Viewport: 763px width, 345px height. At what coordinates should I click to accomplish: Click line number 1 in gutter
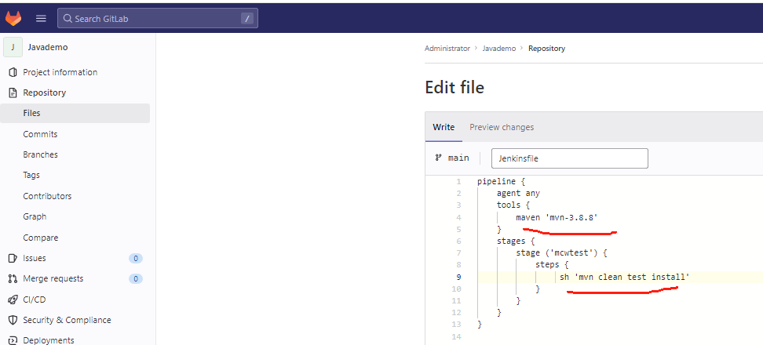pos(458,182)
